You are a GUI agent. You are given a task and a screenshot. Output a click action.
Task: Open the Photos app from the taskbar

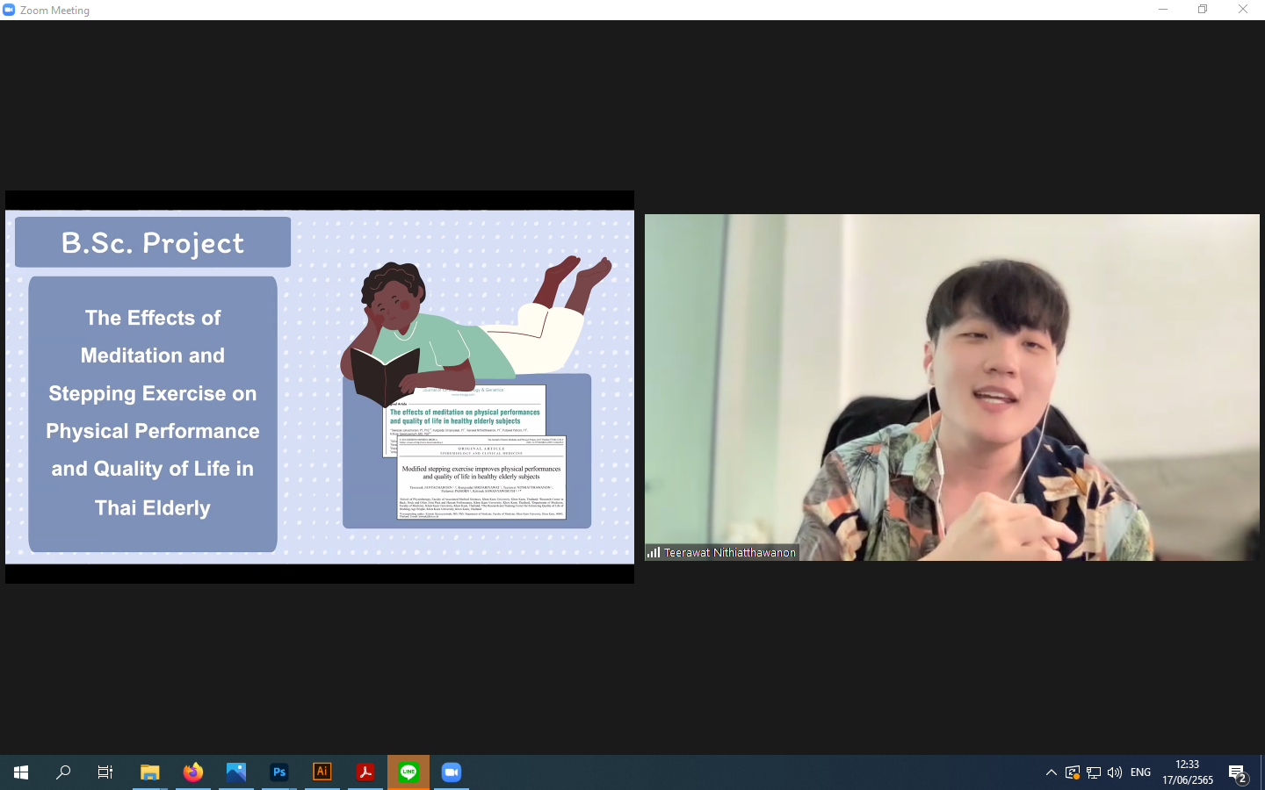tap(236, 772)
